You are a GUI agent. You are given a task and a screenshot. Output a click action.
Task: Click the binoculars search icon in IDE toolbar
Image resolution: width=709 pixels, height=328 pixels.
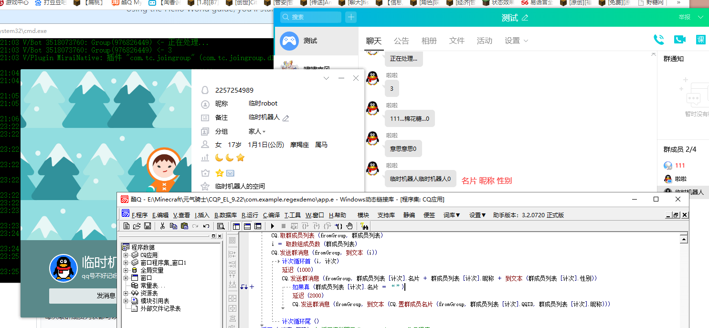click(x=364, y=226)
